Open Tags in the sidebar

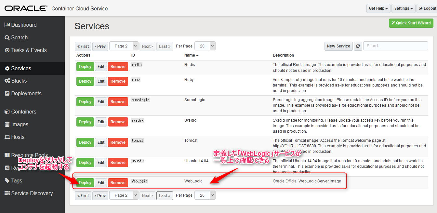click(x=13, y=180)
